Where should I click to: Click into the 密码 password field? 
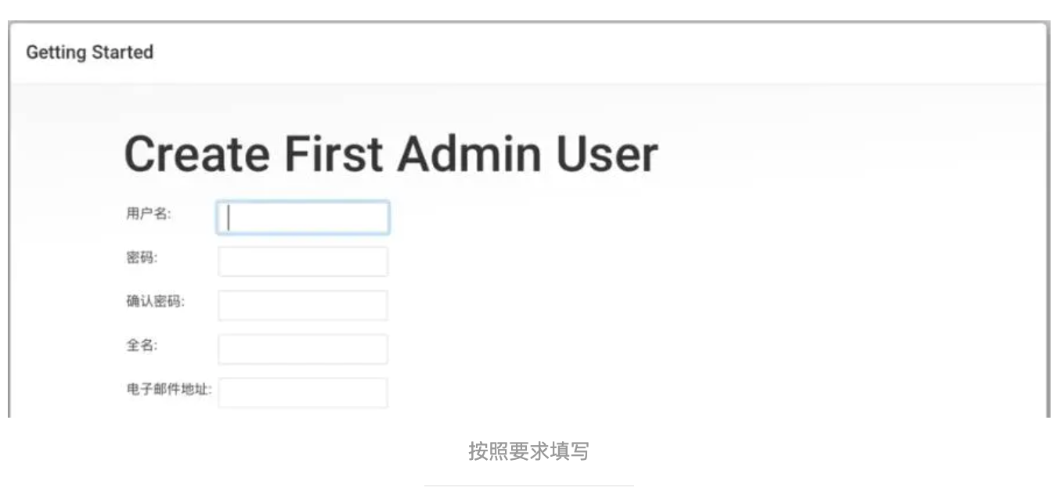(303, 261)
